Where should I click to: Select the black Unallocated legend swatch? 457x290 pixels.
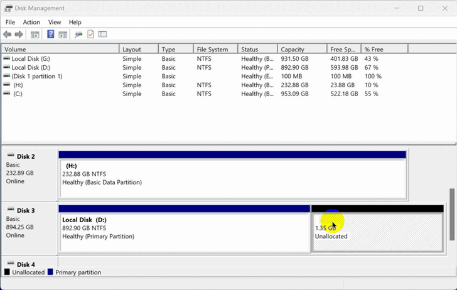tap(7, 272)
